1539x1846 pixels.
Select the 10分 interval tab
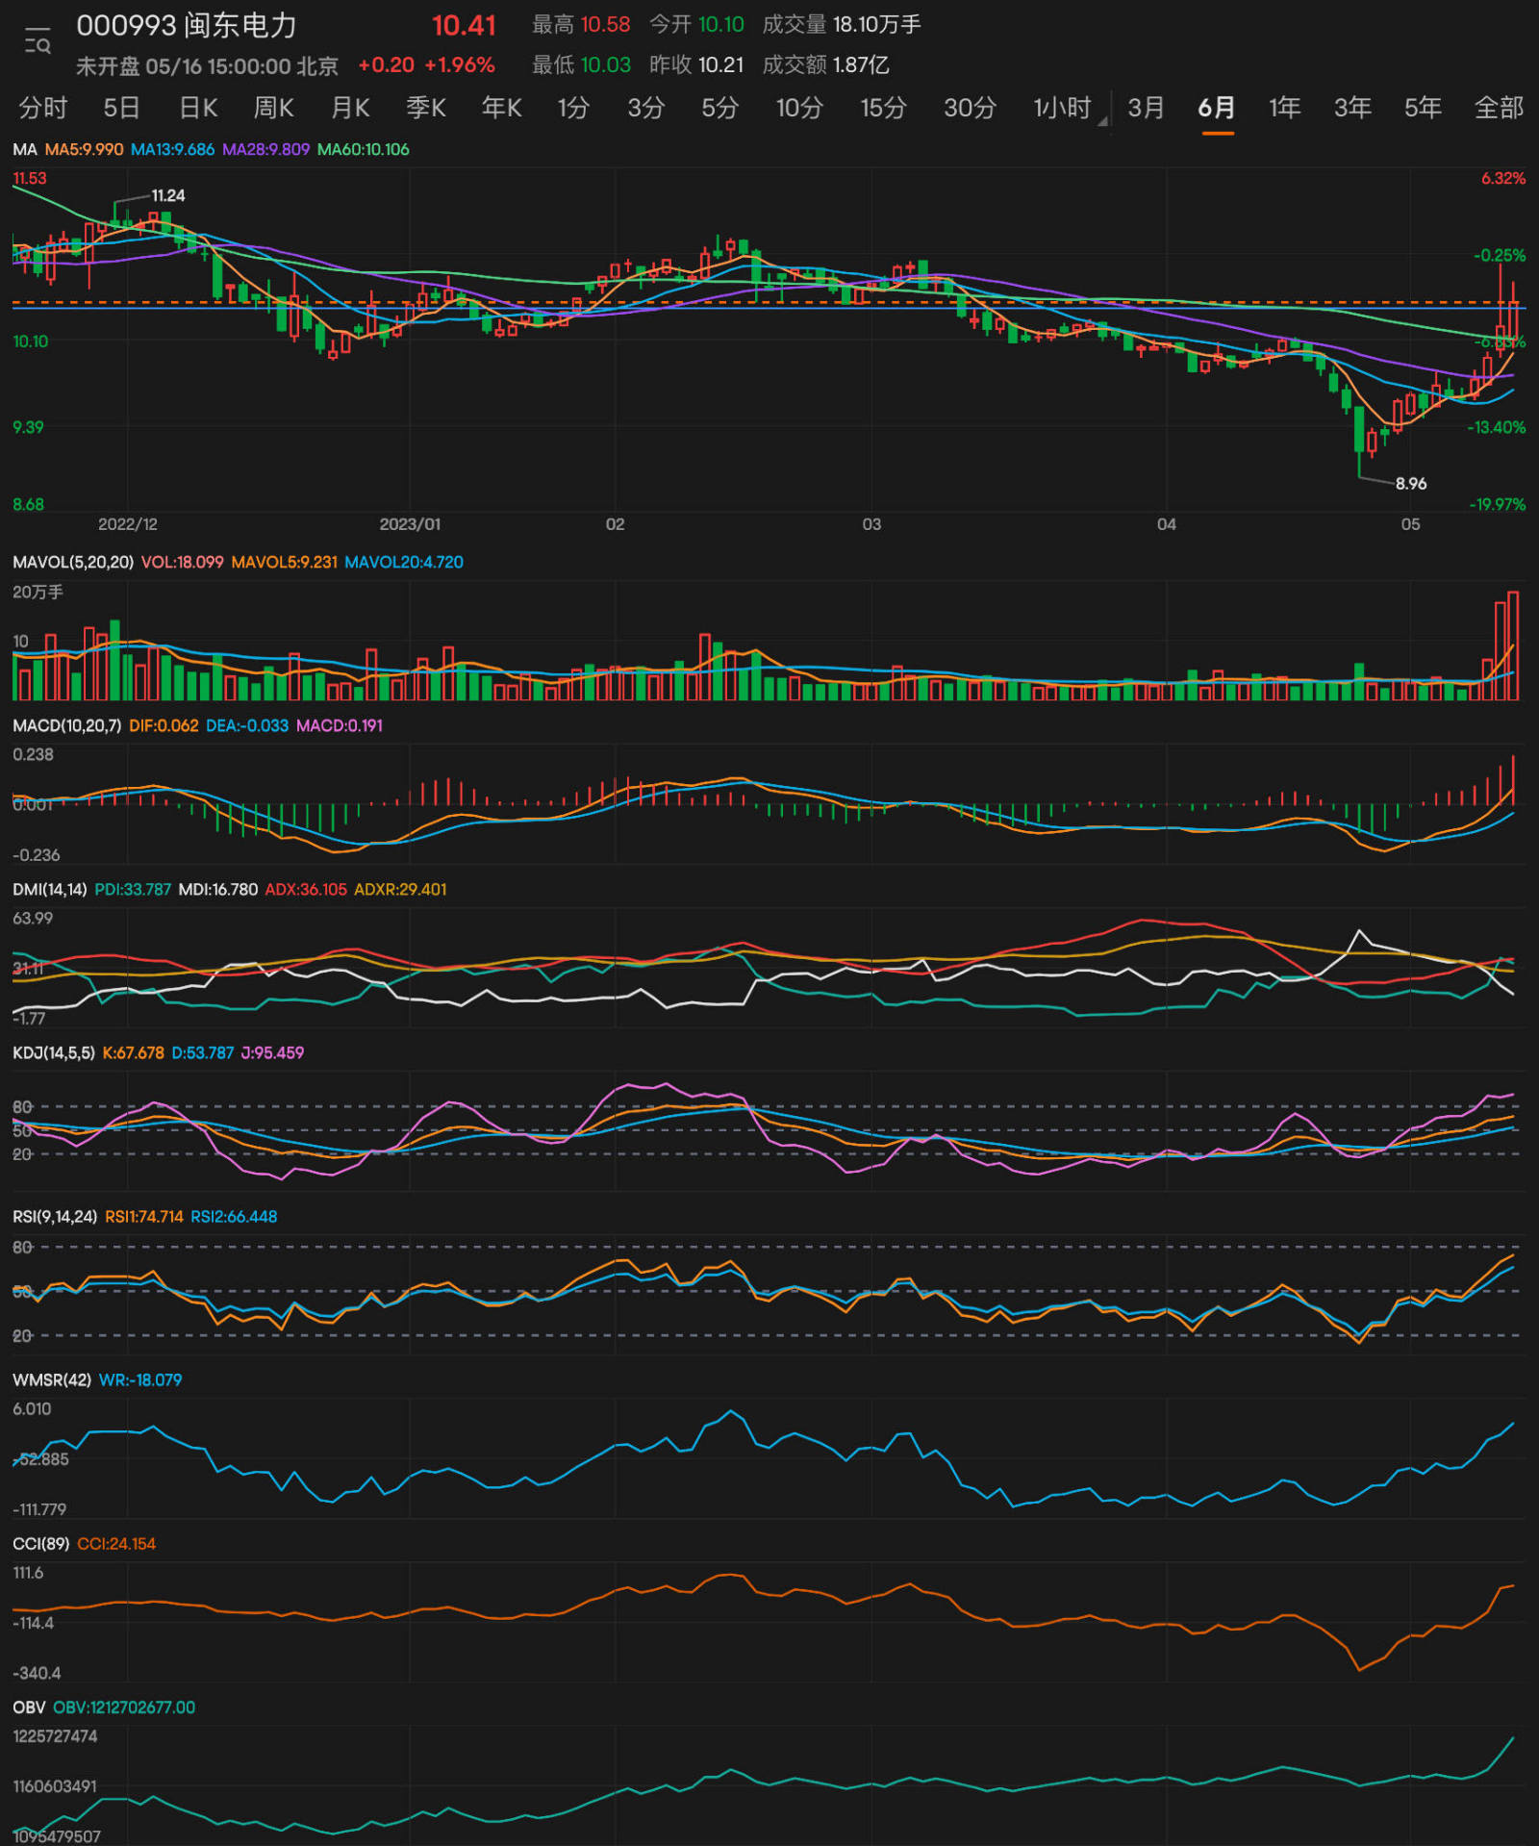click(x=799, y=108)
